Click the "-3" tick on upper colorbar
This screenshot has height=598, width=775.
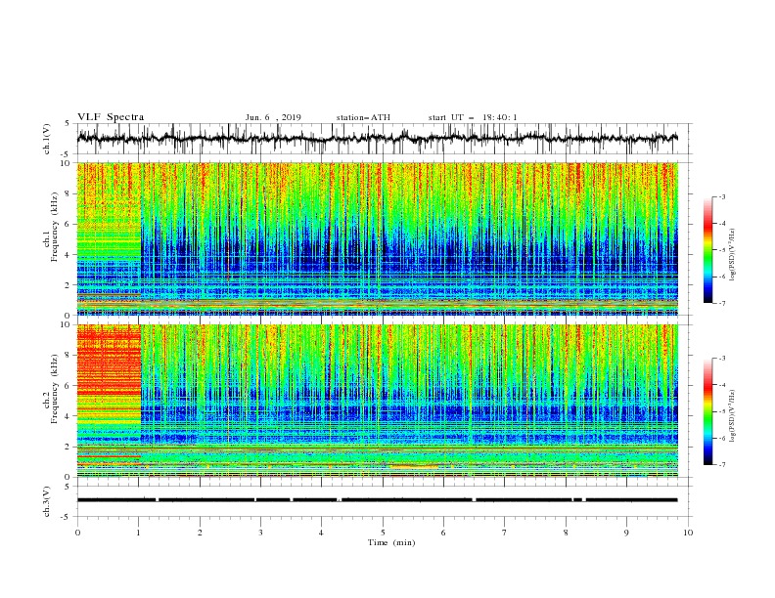722,196
